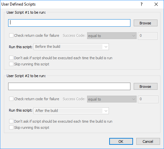Click the Script #2 'Run this script:' label

coord(21,110)
